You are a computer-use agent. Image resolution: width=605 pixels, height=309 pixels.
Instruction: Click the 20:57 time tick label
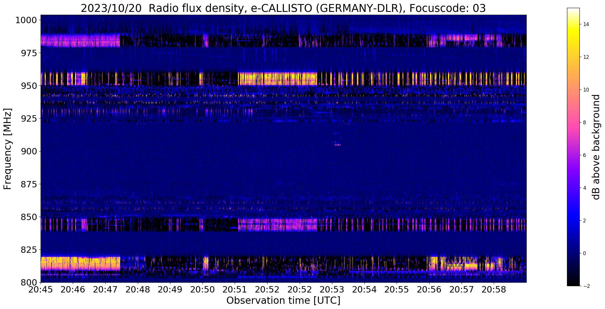click(462, 290)
